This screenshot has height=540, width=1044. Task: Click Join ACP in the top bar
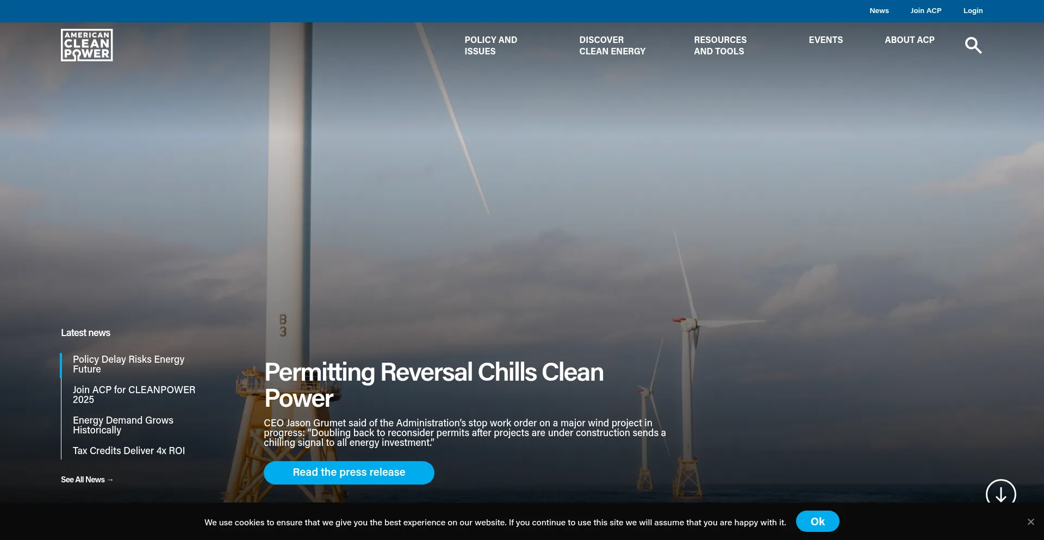pos(925,10)
